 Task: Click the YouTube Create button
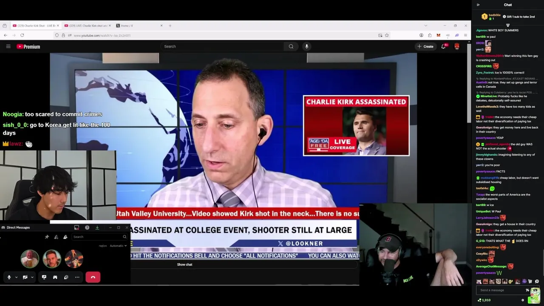(x=425, y=46)
